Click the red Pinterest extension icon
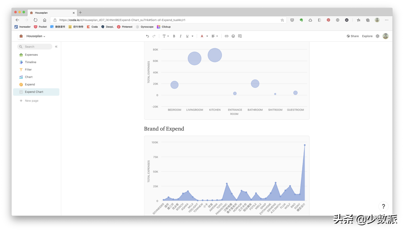This screenshot has width=404, height=231. click(x=328, y=20)
